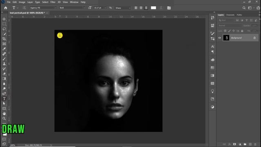
Task: Select the Lasso tool
Action: (x=4, y=29)
